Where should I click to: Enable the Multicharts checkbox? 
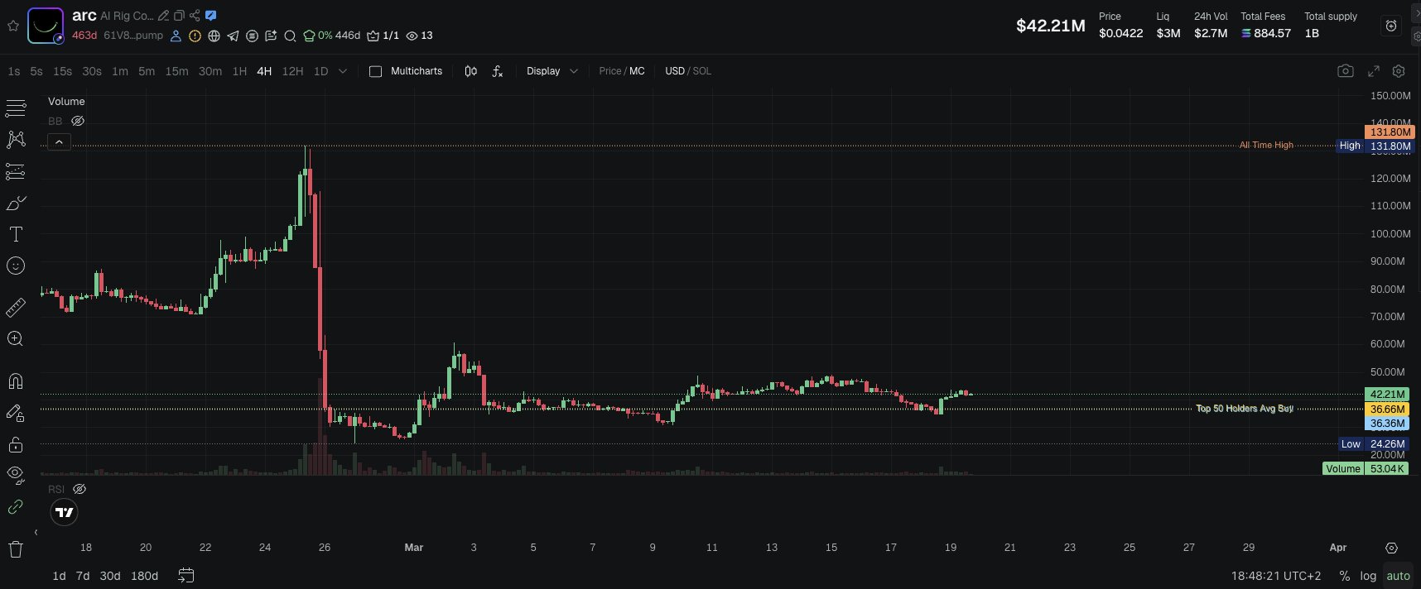(x=375, y=71)
